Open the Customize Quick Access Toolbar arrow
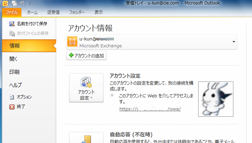 click(30, 3)
